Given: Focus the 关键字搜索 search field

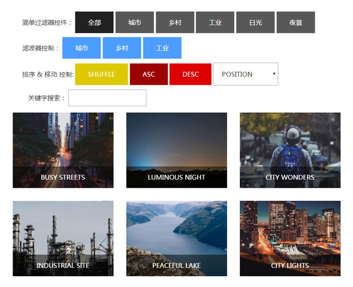Looking at the screenshot, I should 107,98.
